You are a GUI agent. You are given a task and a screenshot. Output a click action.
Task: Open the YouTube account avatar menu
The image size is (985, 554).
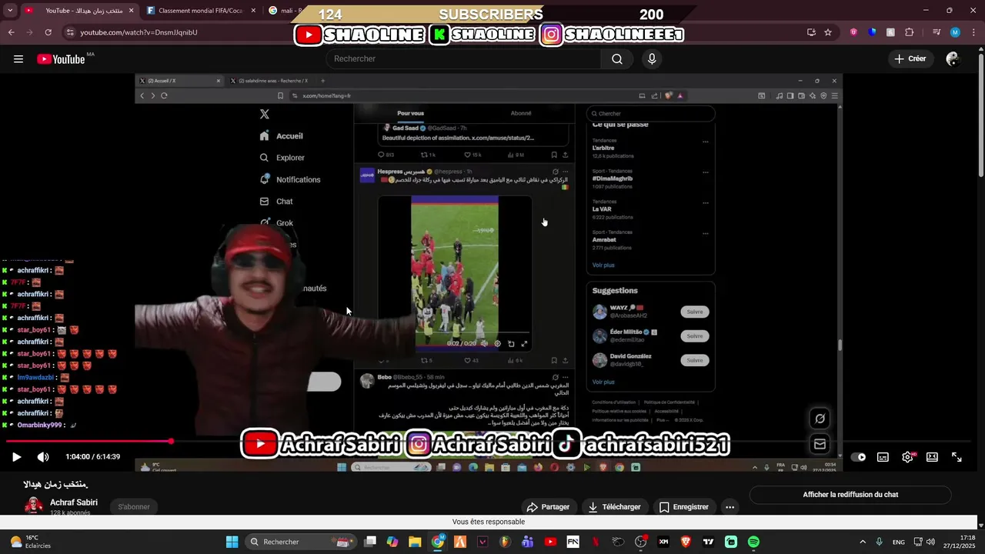[x=953, y=59]
